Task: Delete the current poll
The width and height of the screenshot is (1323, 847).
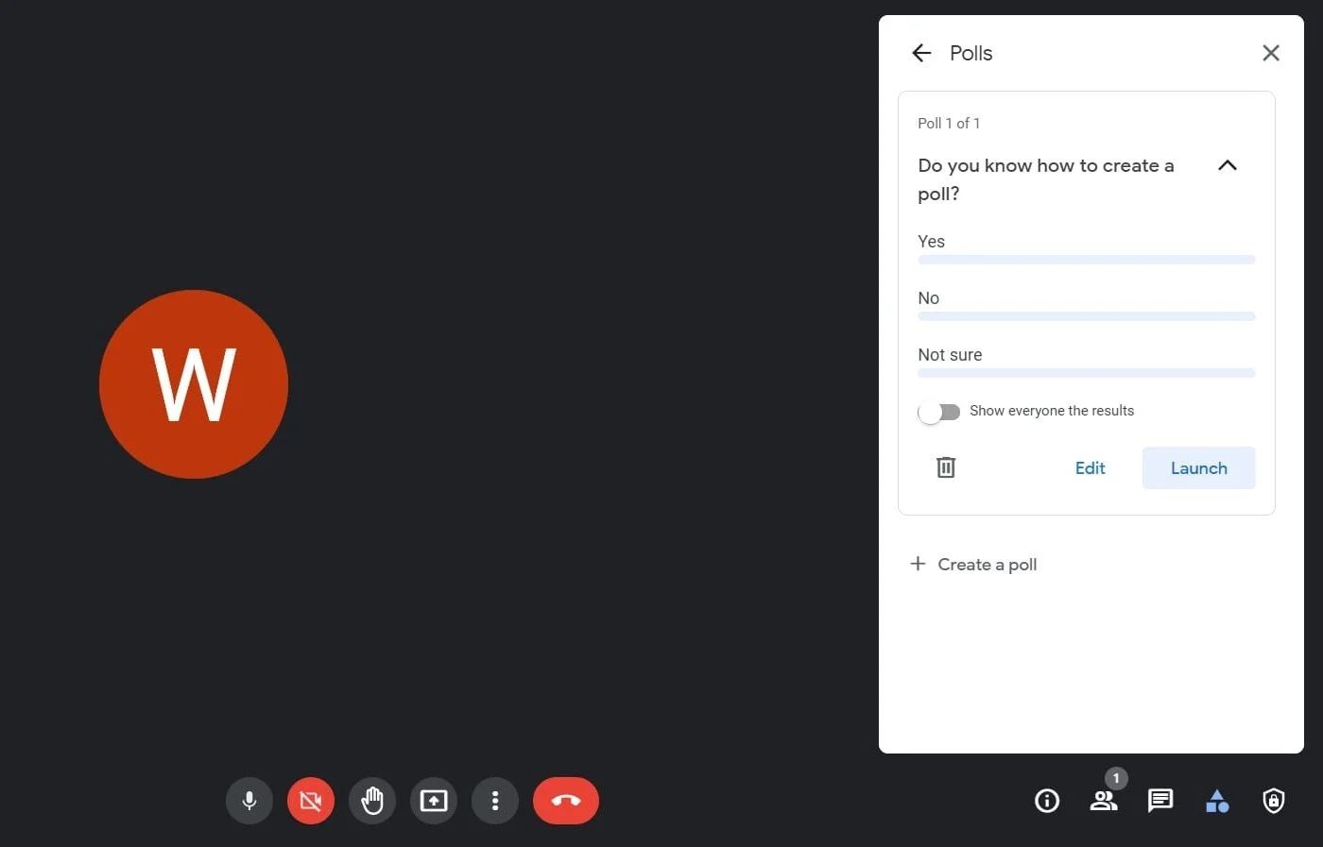Action: [x=945, y=467]
